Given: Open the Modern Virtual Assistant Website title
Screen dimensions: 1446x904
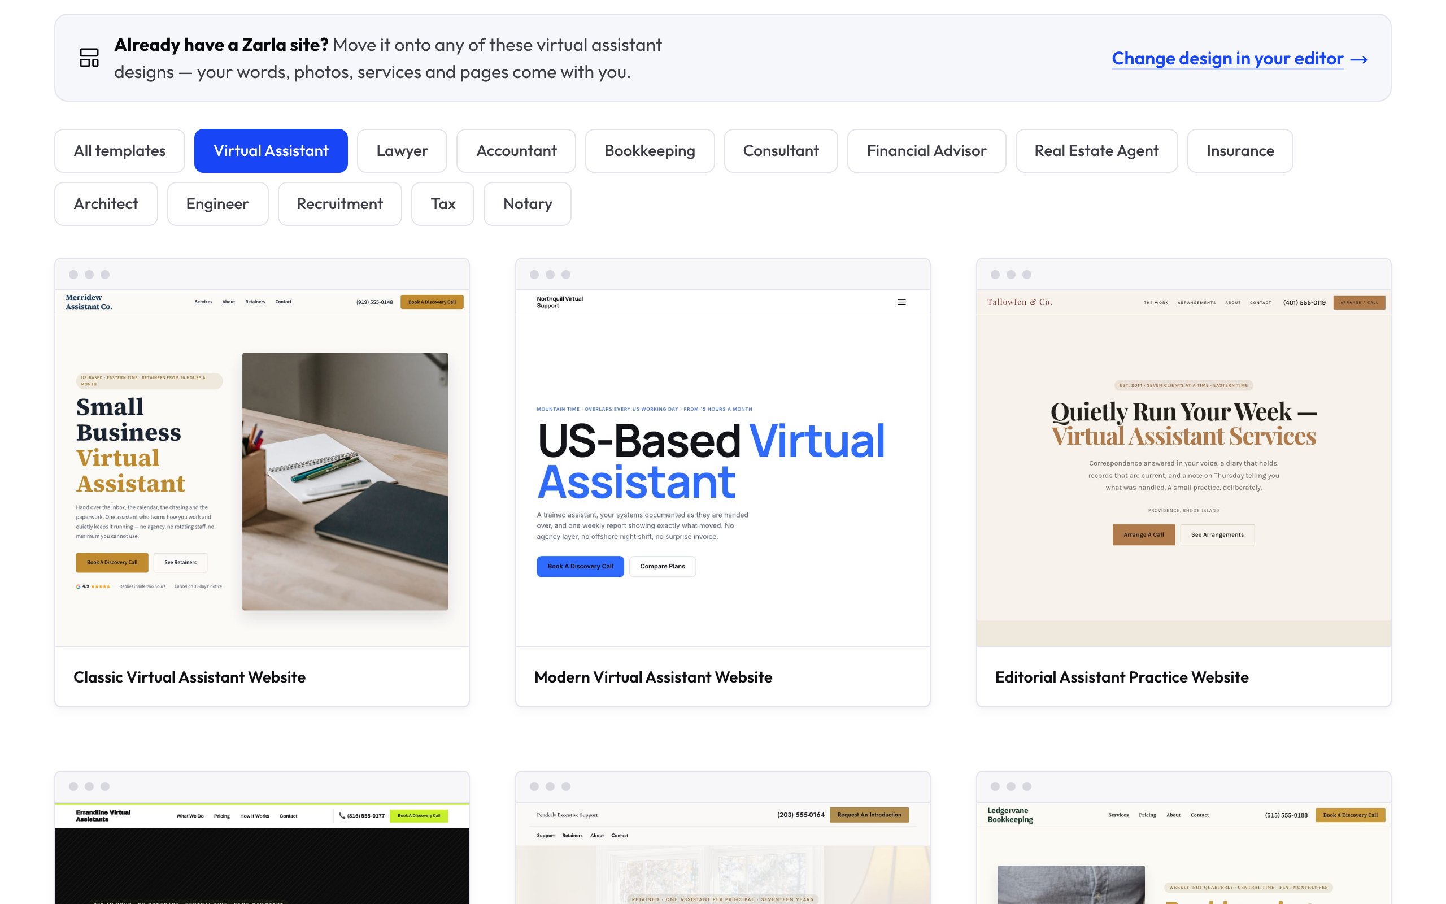Looking at the screenshot, I should [653, 677].
